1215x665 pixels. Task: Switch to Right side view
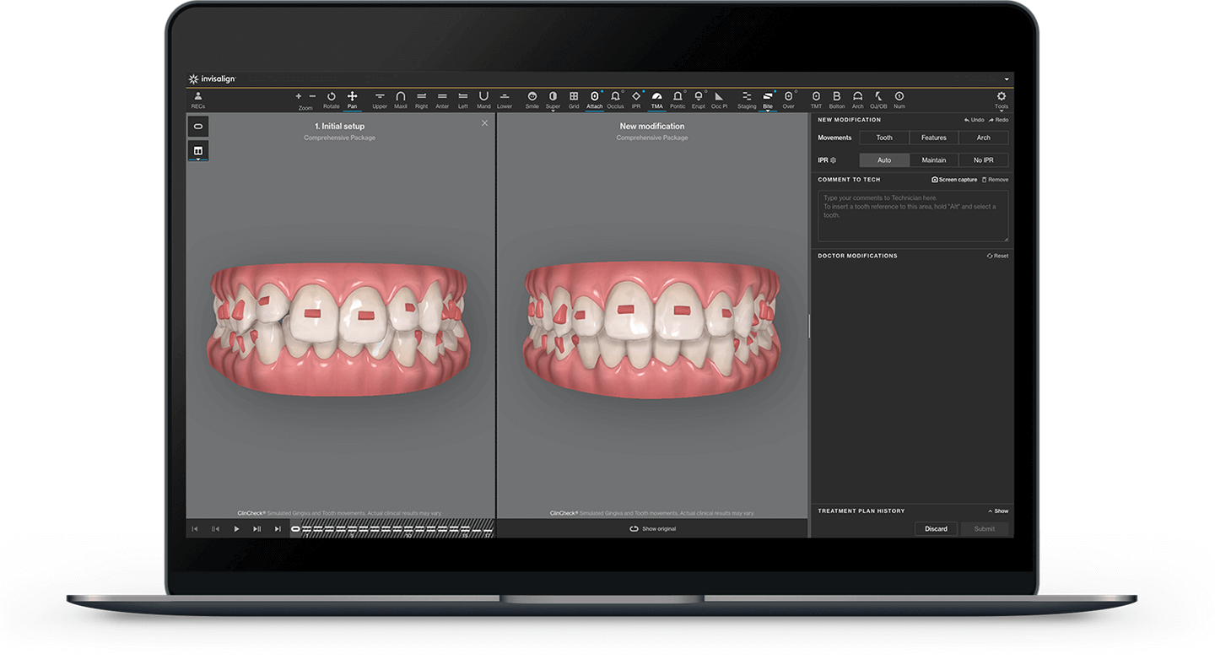pos(421,100)
